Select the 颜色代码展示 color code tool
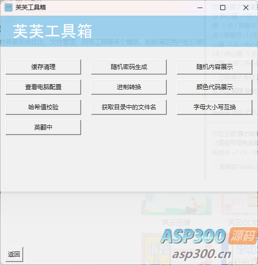 (215, 87)
